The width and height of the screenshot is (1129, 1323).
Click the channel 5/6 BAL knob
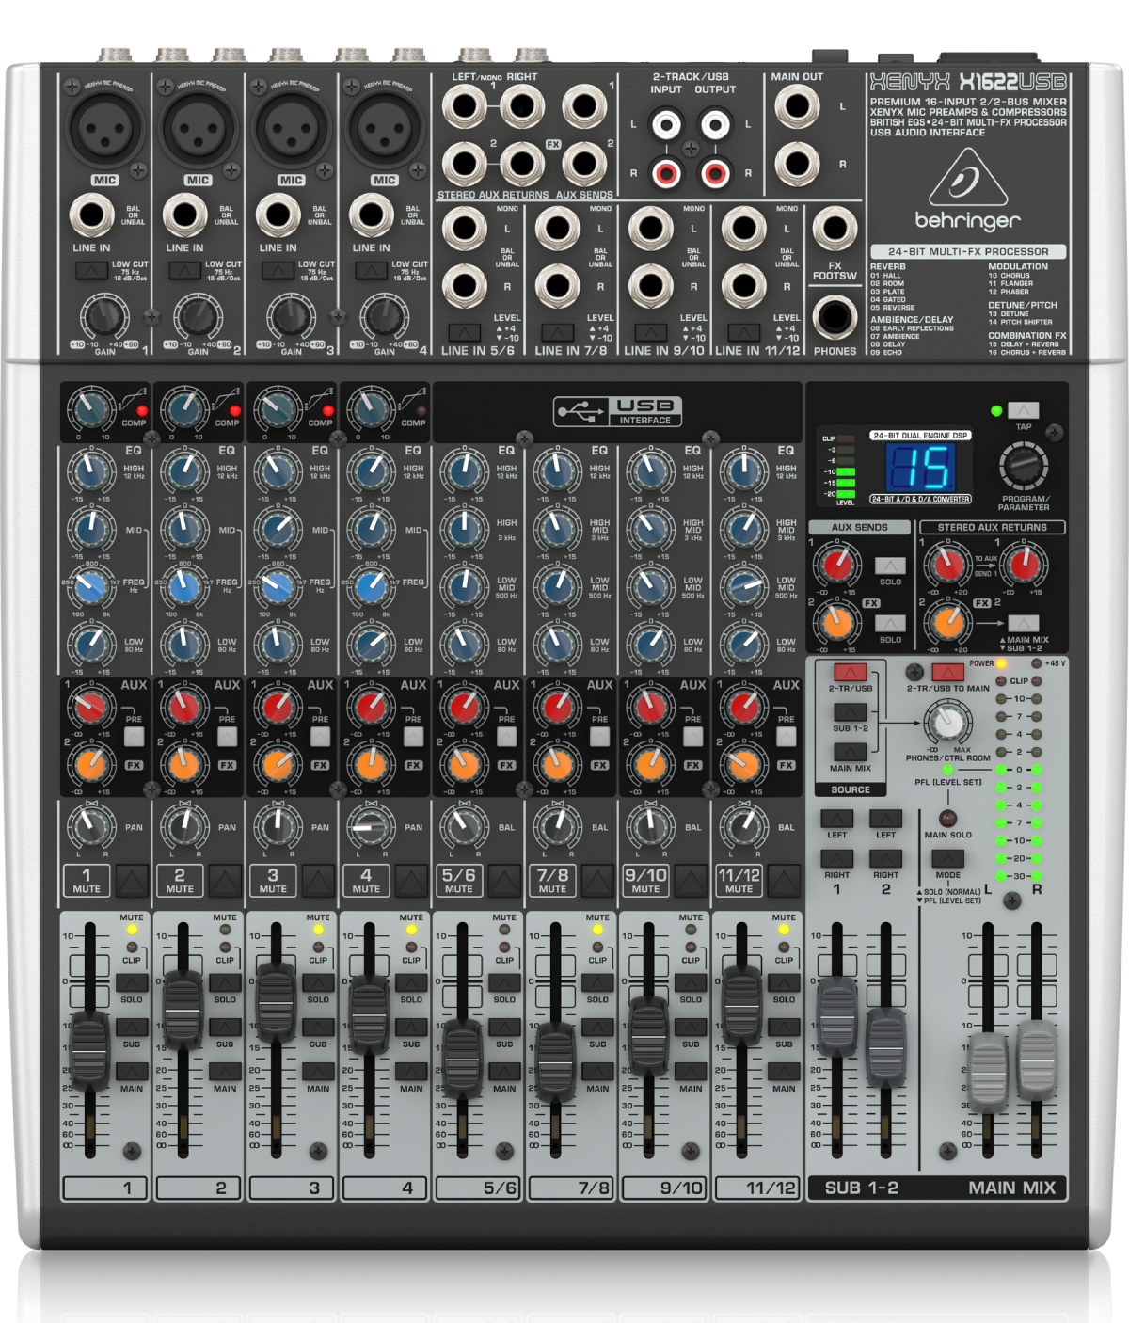coord(462,828)
